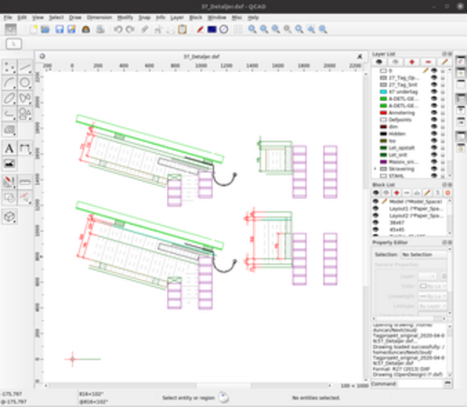
Task: Select the Circle drawing tool
Action: [25, 83]
